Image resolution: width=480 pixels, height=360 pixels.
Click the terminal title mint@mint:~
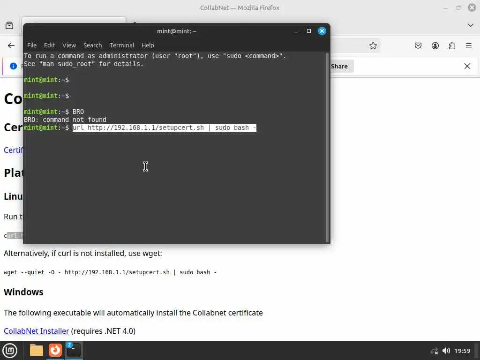point(177,31)
